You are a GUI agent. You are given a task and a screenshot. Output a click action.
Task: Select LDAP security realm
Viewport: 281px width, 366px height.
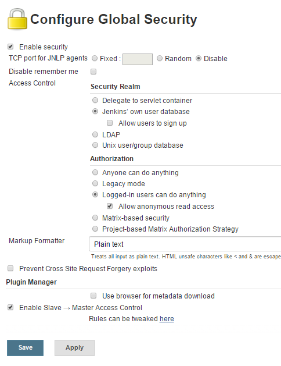pyautogui.click(x=95, y=134)
